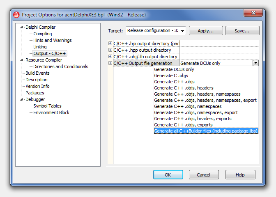Collapse the Debugger tree node
This screenshot has height=197, width=276.
[21, 100]
